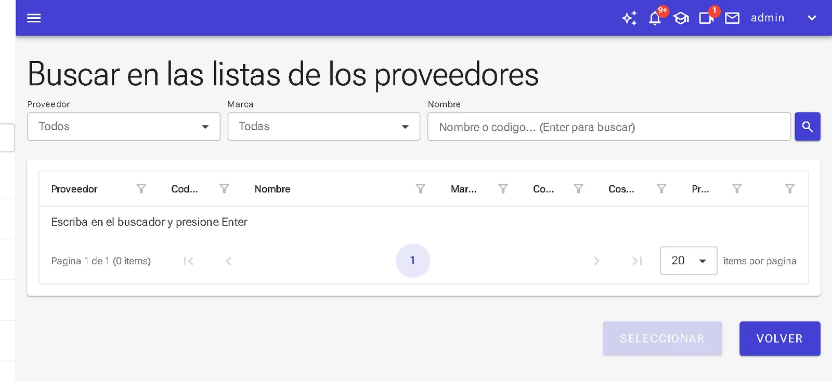This screenshot has width=832, height=381.
Task: Select page 1 in pagination
Action: (x=413, y=261)
